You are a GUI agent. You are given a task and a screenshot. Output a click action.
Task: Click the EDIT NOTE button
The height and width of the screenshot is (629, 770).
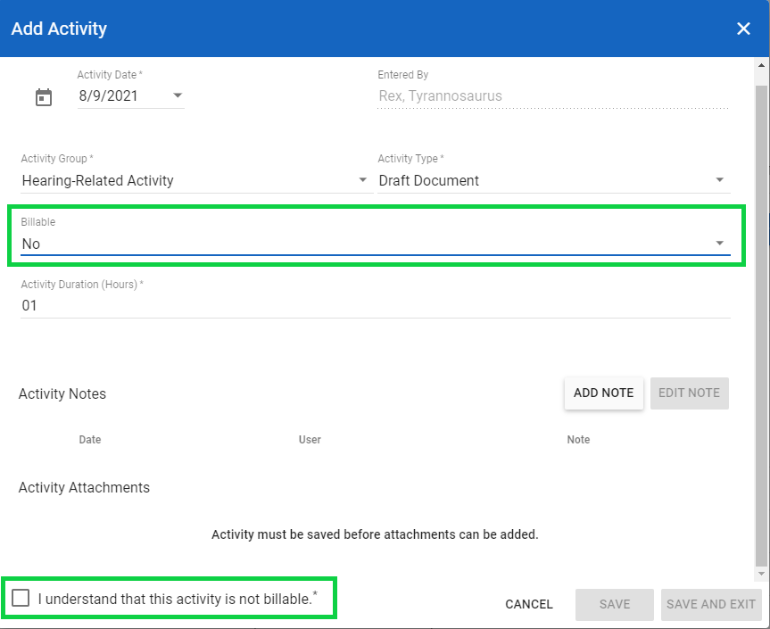pyautogui.click(x=689, y=393)
